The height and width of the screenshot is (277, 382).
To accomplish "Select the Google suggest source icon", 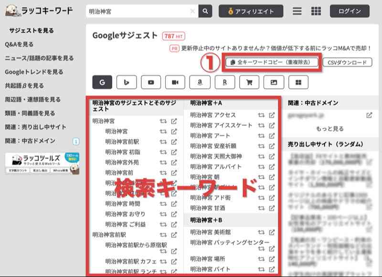I will pos(102,82).
